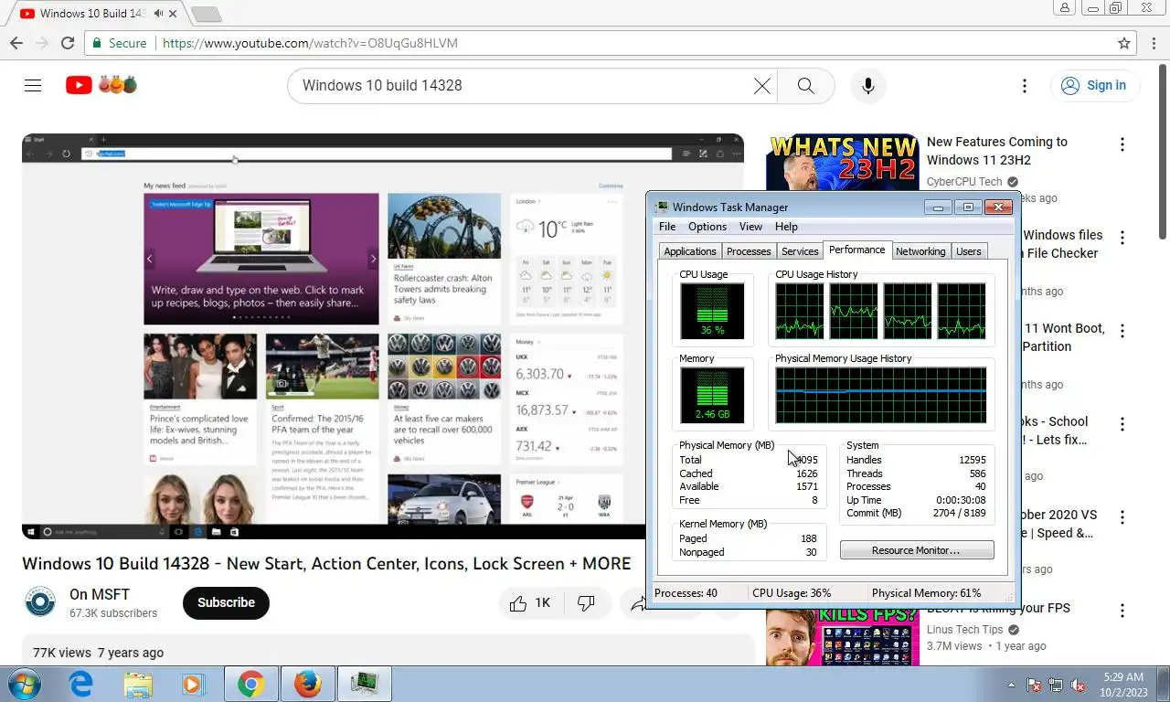Viewport: 1170px width, 702px height.
Task: Minimize the Task Manager window
Action: coord(938,207)
